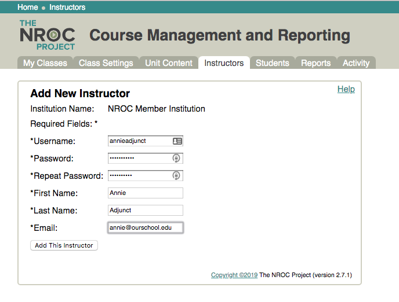
Task: Click the Course Management and Reporting title
Action: click(x=220, y=35)
